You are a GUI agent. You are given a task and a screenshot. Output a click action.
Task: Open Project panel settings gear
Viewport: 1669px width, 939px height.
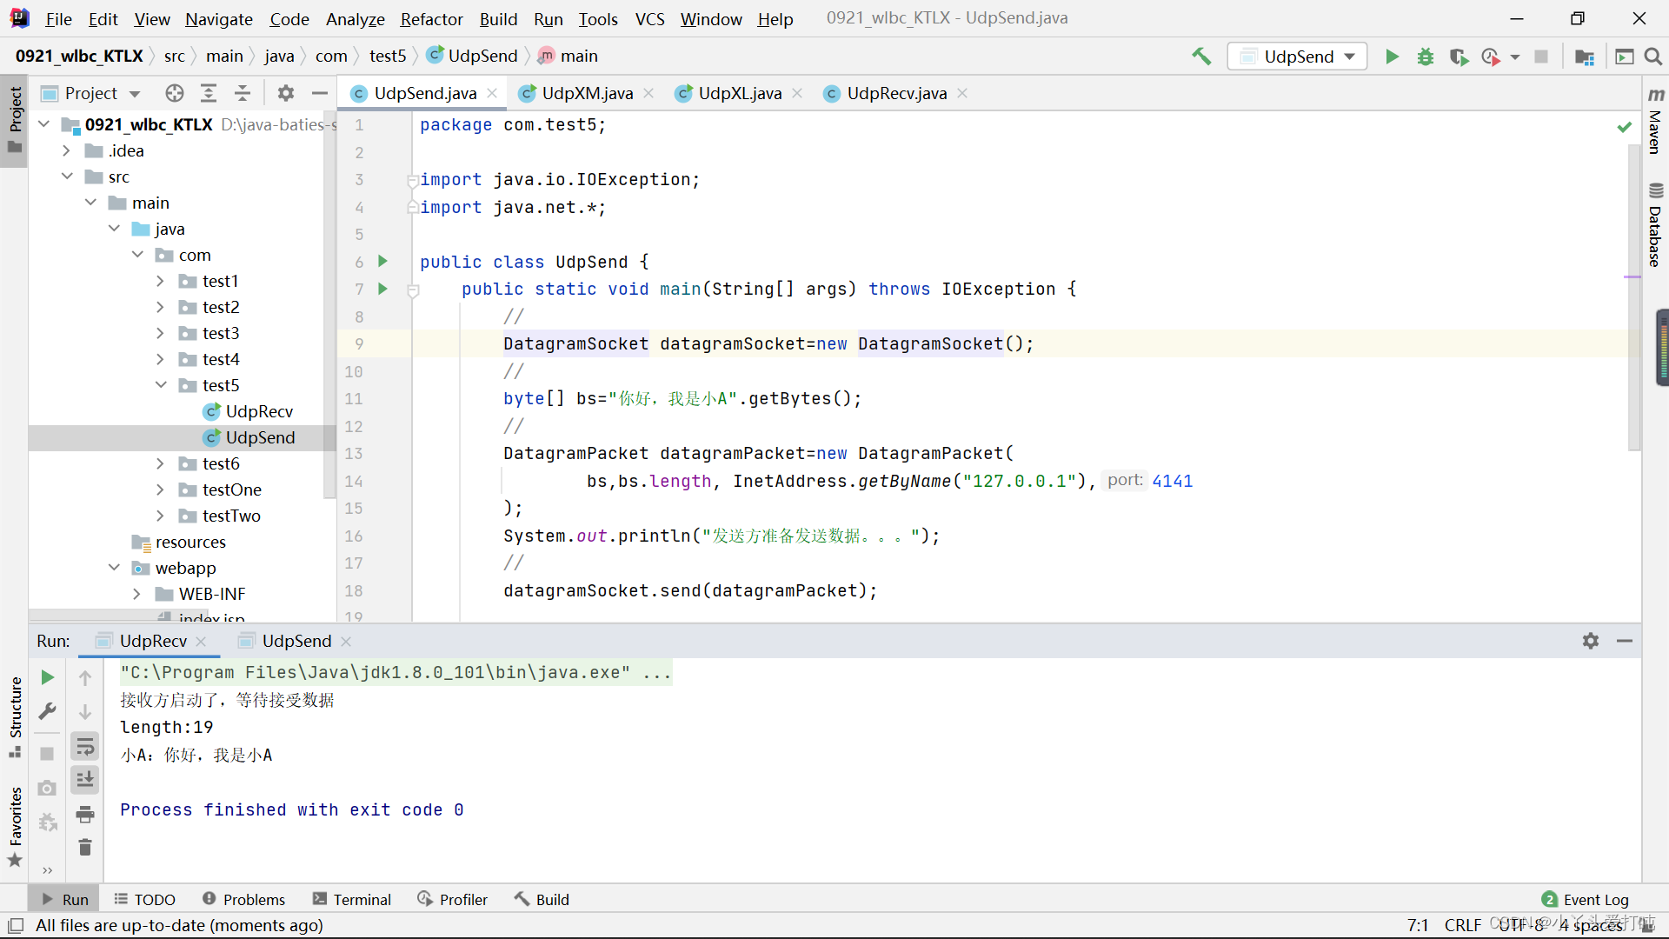tap(286, 93)
